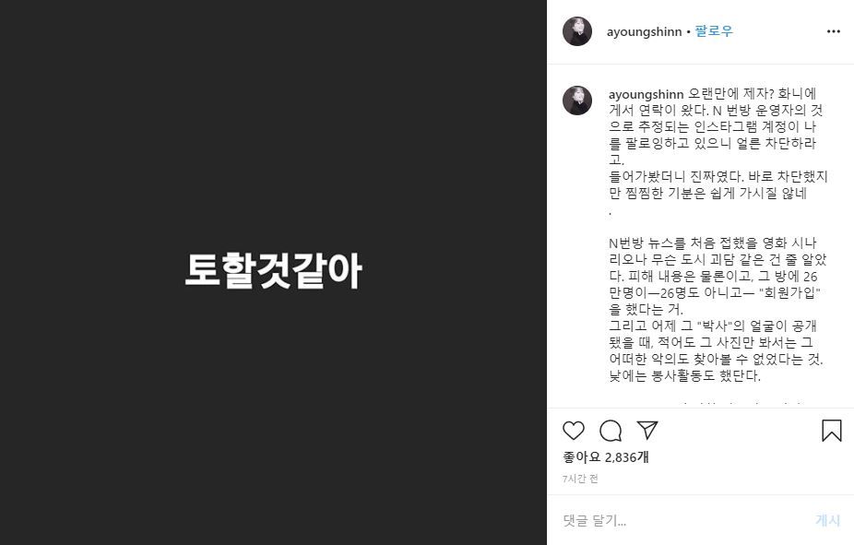Like the post with the heart icon
Screen dimensions: 854x545
[573, 431]
